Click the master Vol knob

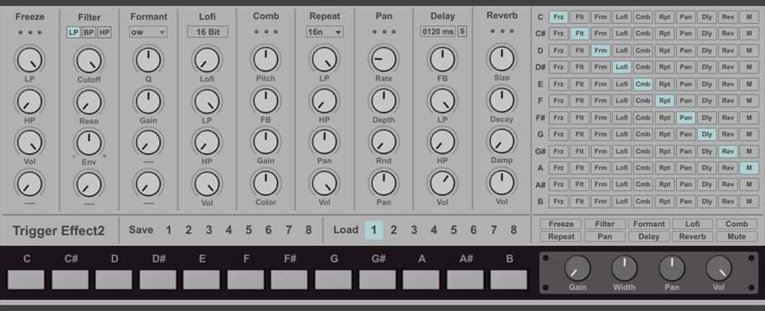click(719, 268)
